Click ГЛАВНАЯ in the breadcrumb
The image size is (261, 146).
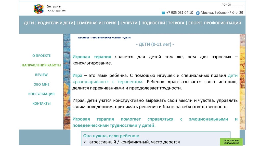(83, 38)
